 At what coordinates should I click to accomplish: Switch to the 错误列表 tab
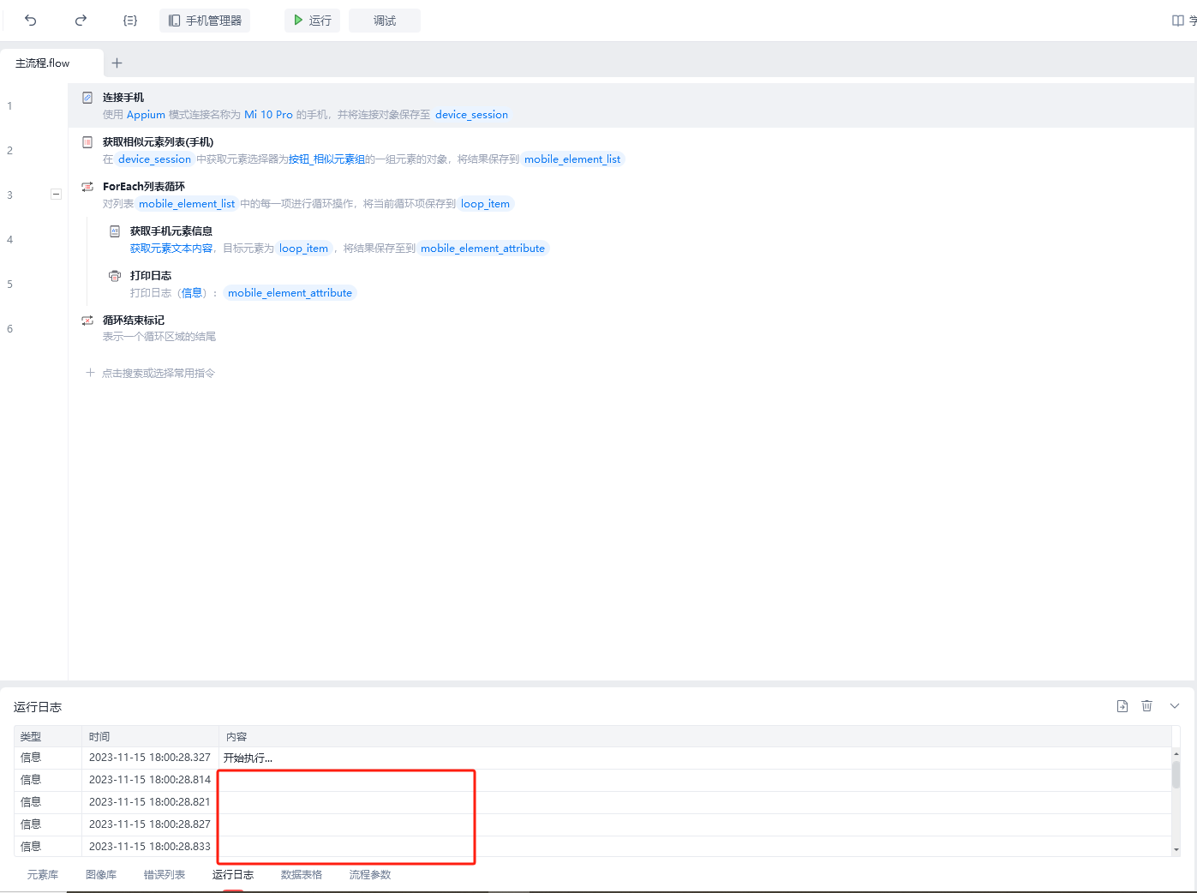165,875
